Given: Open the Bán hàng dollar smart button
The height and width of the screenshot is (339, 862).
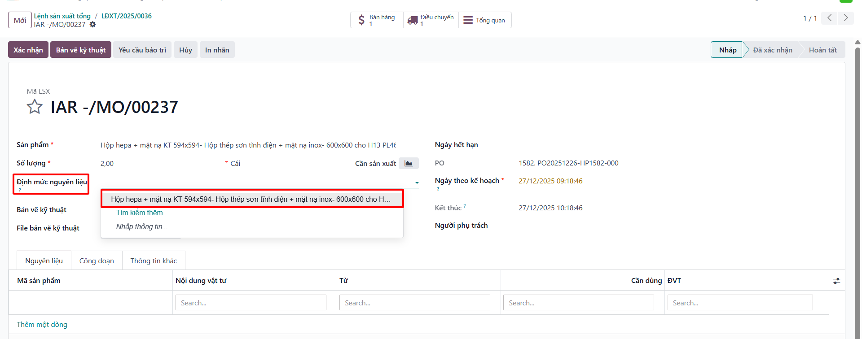Looking at the screenshot, I should click(377, 20).
